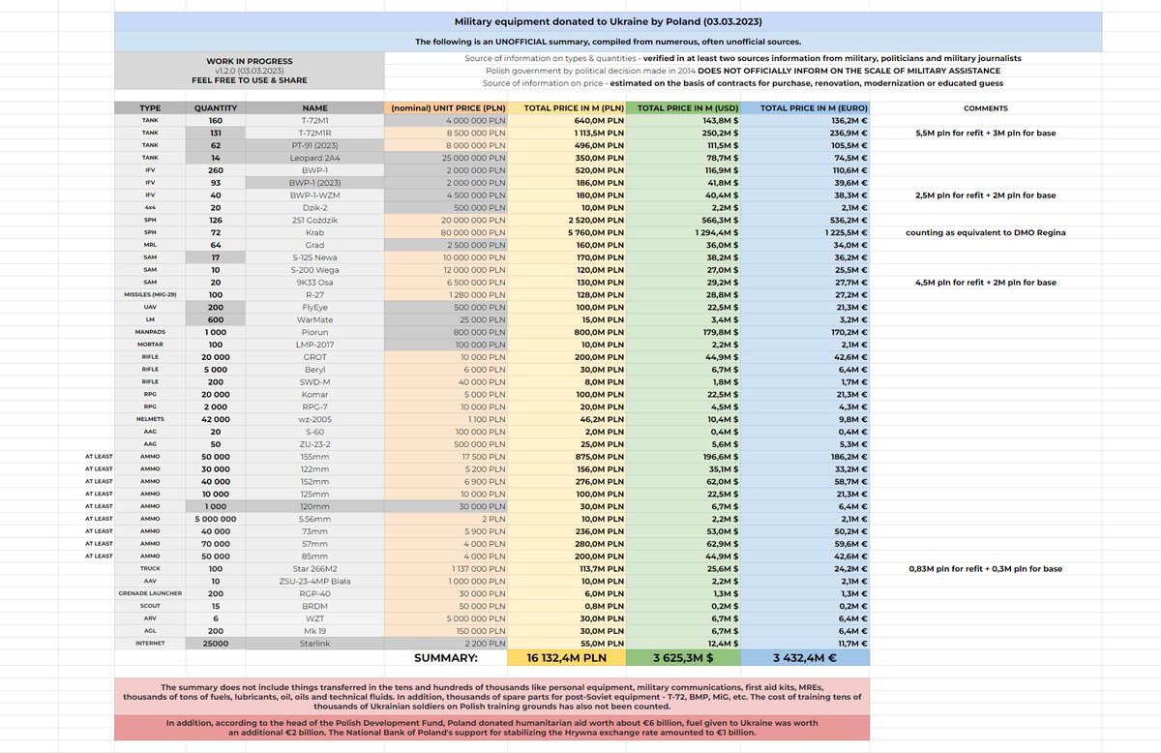Click the '1 137 000 PLN' unit price cell
Image resolution: width=1161 pixels, height=753 pixels.
point(446,568)
